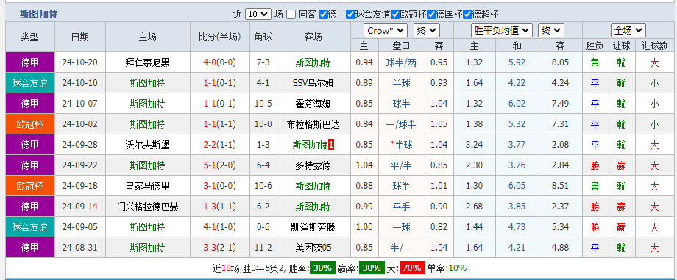Click the 负 result in the 皇家马德里 row
Viewport: 677px width, 280px height.
pyautogui.click(x=595, y=186)
